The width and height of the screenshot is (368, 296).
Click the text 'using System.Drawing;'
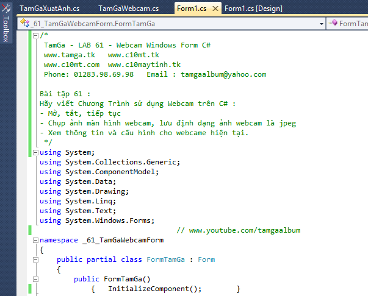[x=84, y=191]
